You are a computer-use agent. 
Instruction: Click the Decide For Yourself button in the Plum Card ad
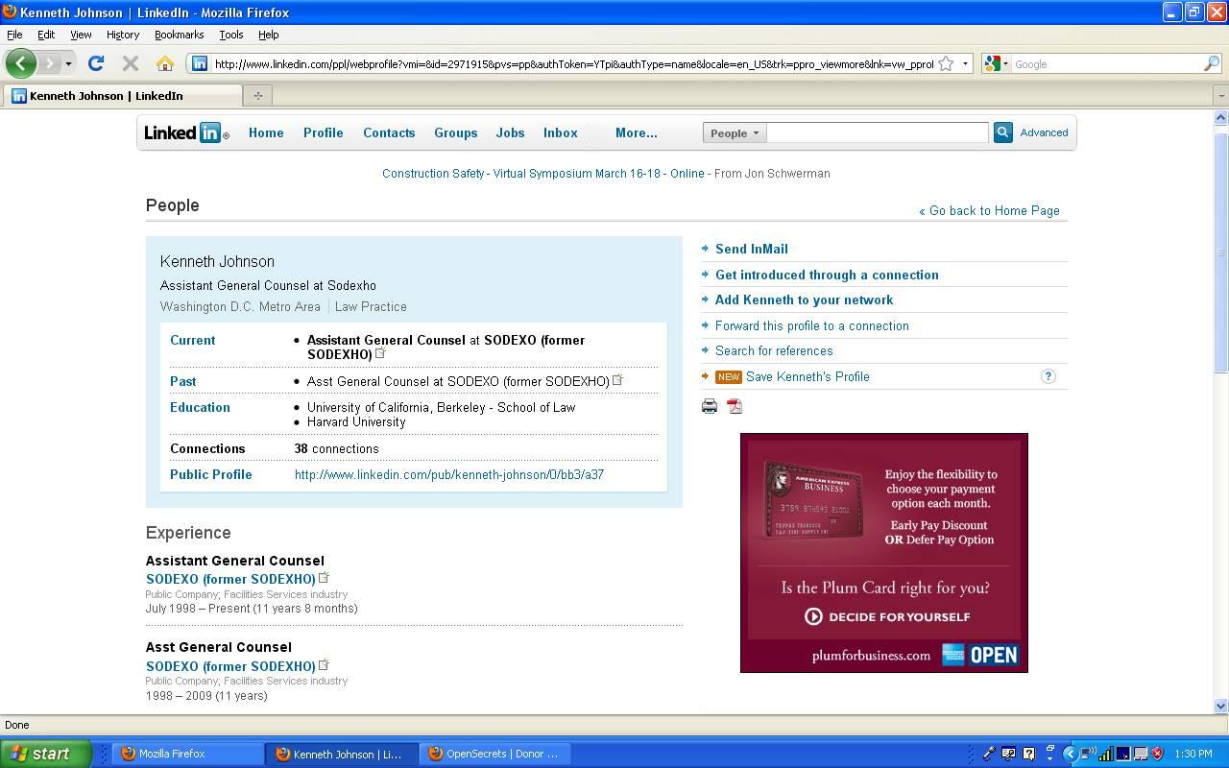coord(883,617)
